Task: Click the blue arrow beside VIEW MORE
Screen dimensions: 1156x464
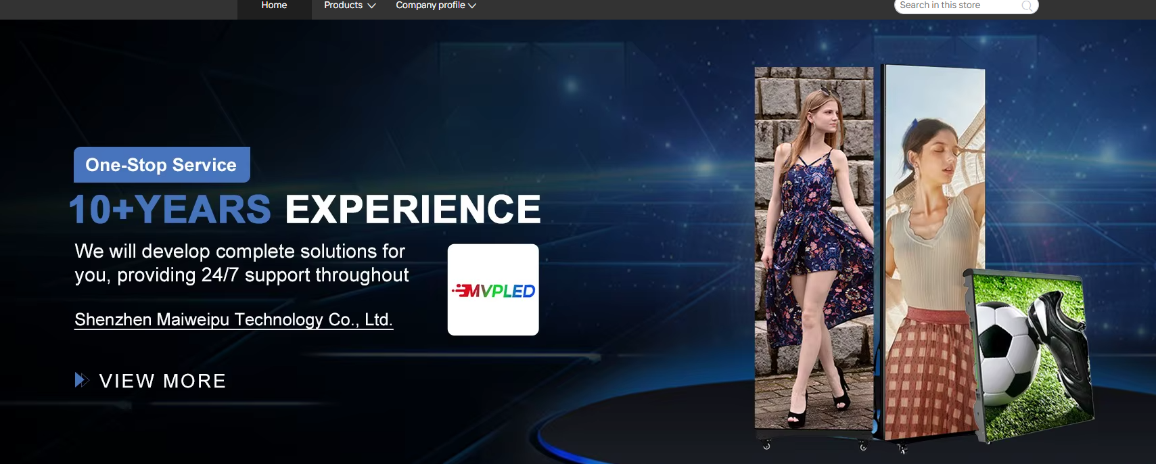Action: [82, 380]
